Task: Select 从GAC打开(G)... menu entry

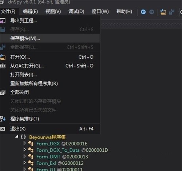Action: [x=50, y=66]
